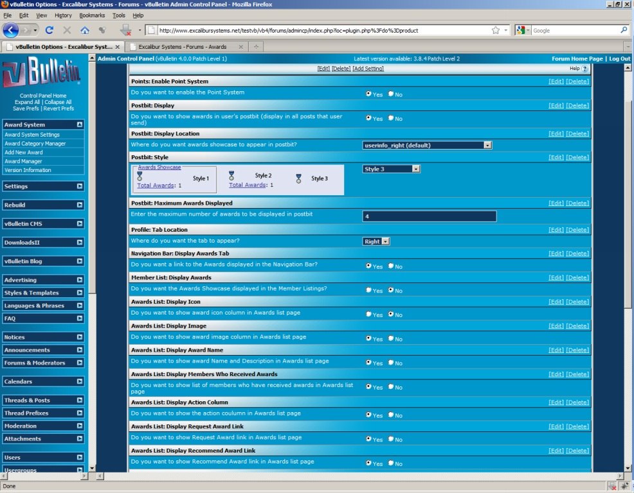
Task: Expand the vBulletin Blog menu group
Action: click(80, 261)
